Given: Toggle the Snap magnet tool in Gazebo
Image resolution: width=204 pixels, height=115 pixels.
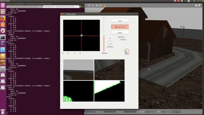Looking at the screenshot, I should click(100, 5).
